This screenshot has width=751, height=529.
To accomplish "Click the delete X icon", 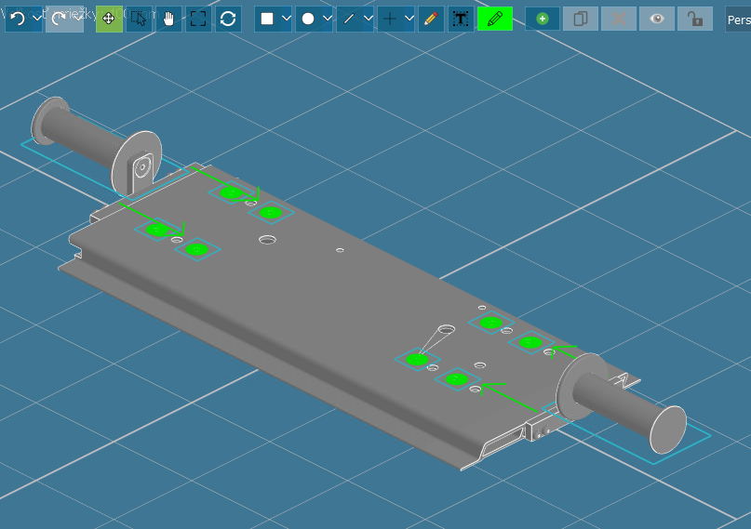I will [x=619, y=19].
